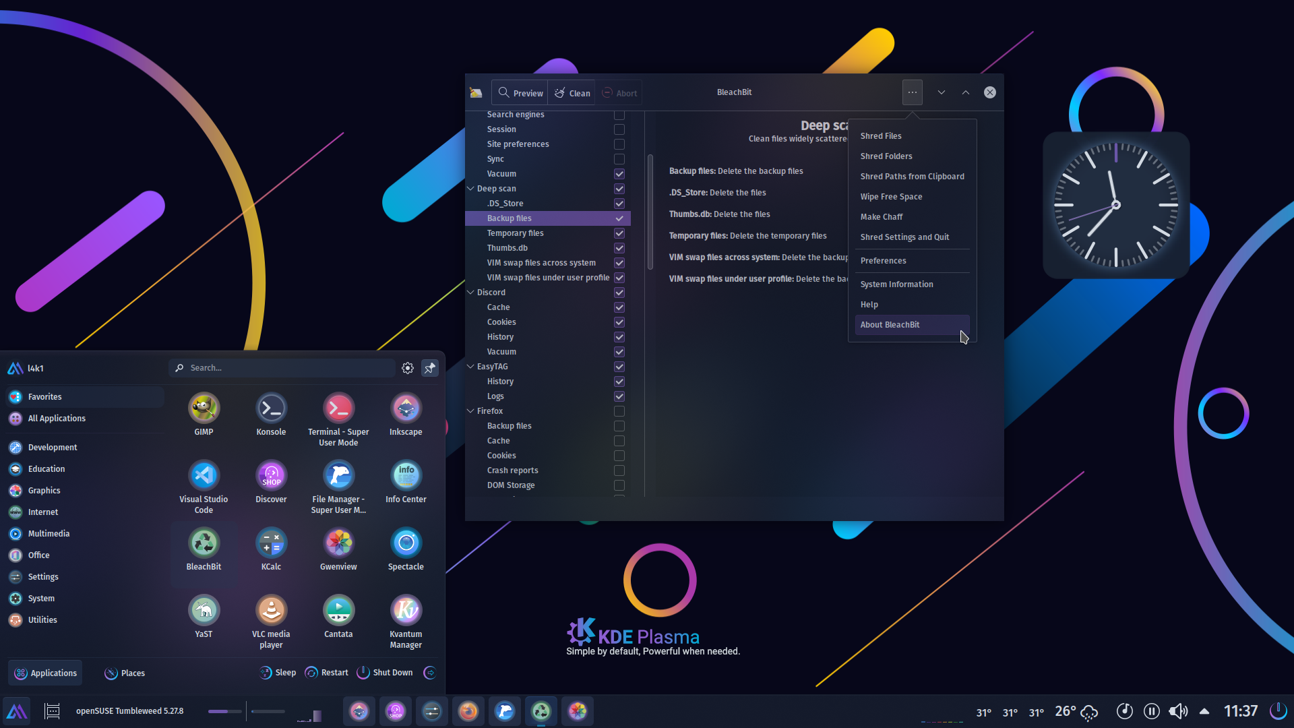Open the Multimedia category in launcher
This screenshot has width=1294, height=728.
(x=85, y=534)
